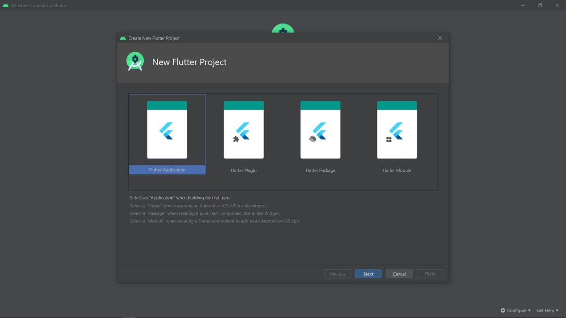Restore down the Welcome to Android Studio window
This screenshot has height=318, width=566.
click(x=541, y=6)
